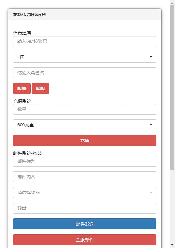Click the GM校验码 input field
The width and height of the screenshot is (175, 248).
point(85,41)
